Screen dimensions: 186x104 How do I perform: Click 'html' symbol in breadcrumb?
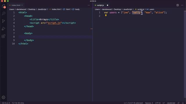(x=68, y=9)
